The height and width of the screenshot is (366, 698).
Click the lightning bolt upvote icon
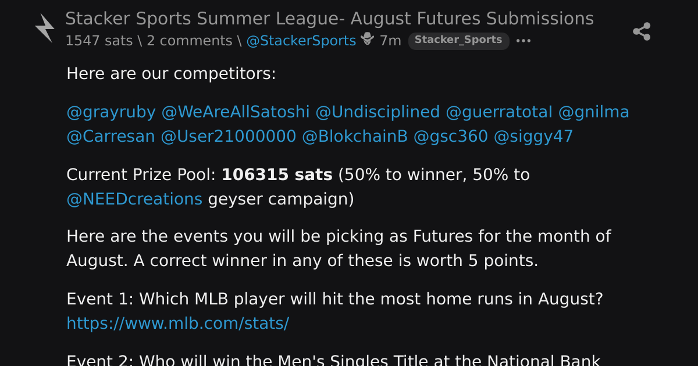point(45,28)
